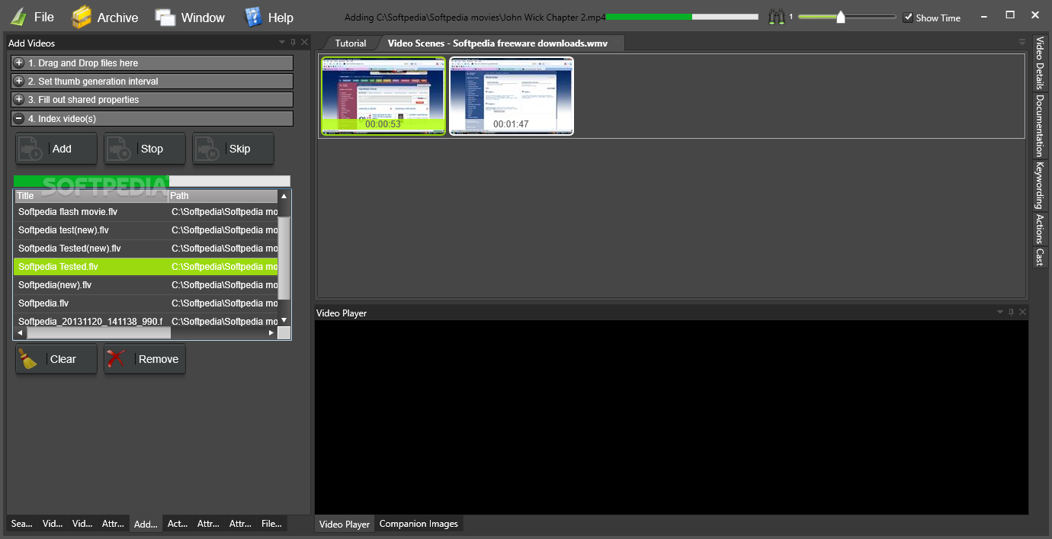1052x539 pixels.
Task: Open the Window menu
Action: tap(191, 17)
